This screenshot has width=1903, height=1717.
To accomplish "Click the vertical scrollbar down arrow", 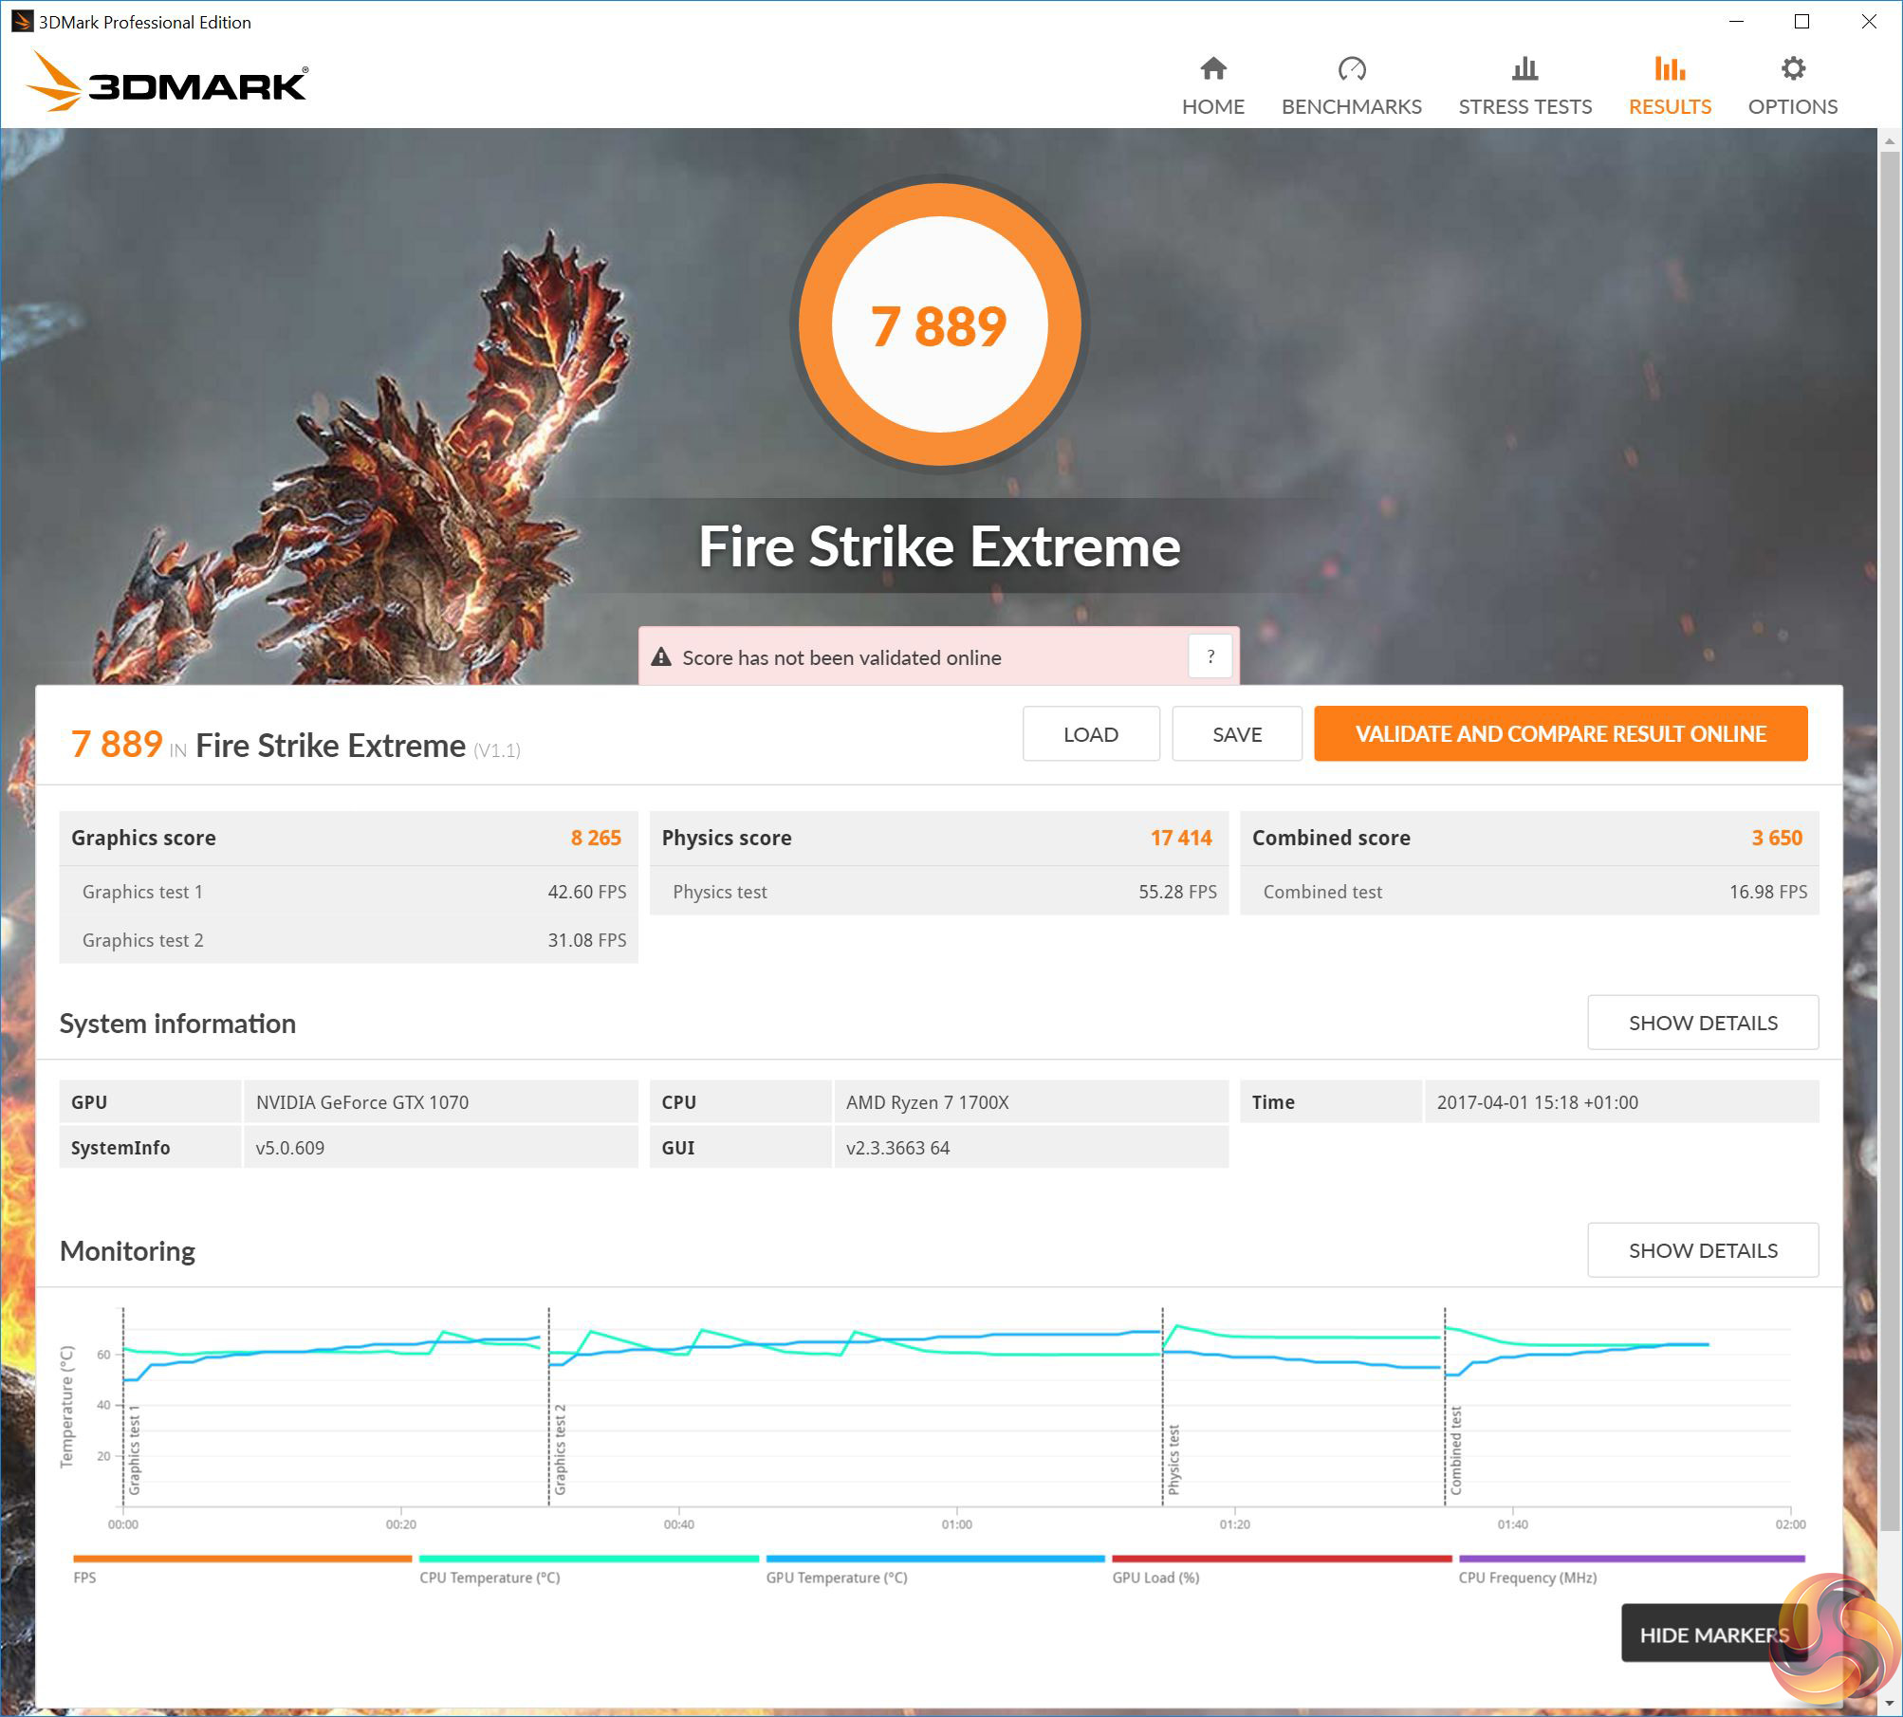I will 1889,1703.
